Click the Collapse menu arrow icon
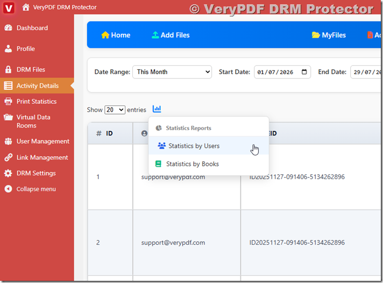 coord(8,189)
